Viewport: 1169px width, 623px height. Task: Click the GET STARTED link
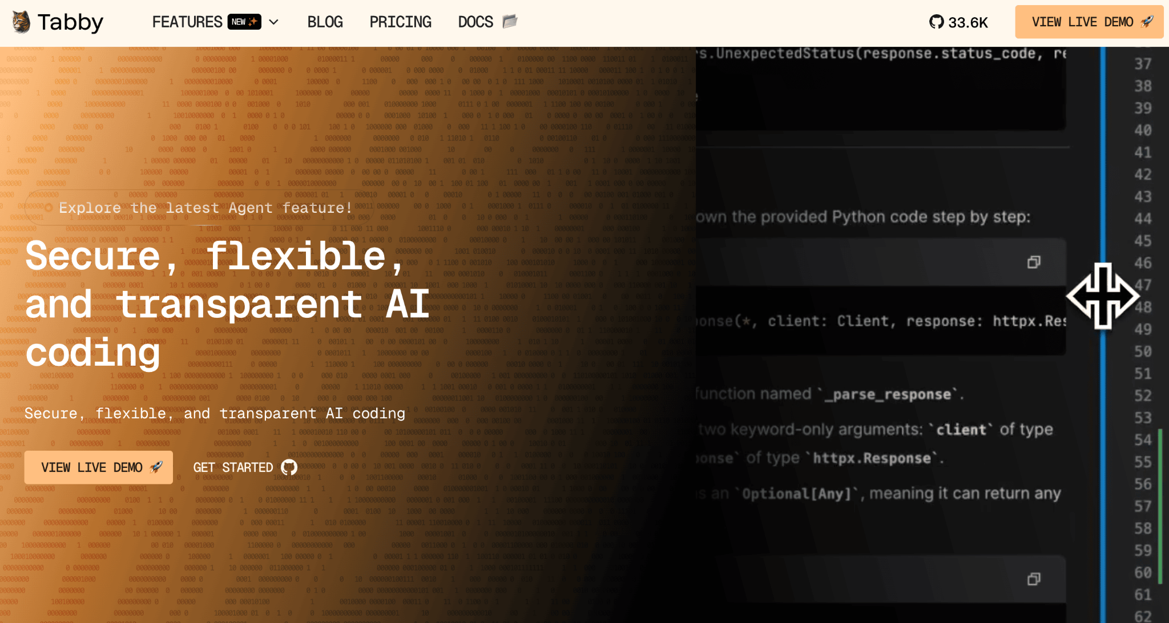click(245, 467)
